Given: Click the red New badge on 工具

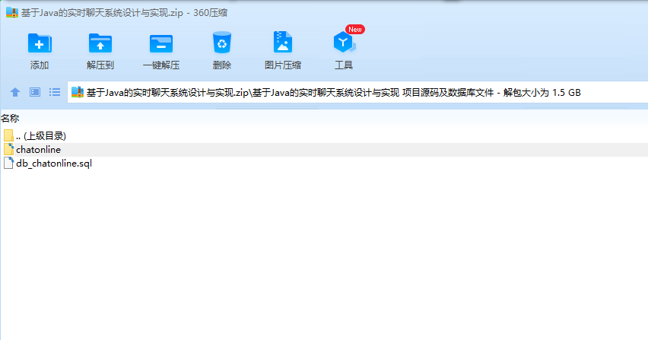Looking at the screenshot, I should click(355, 30).
